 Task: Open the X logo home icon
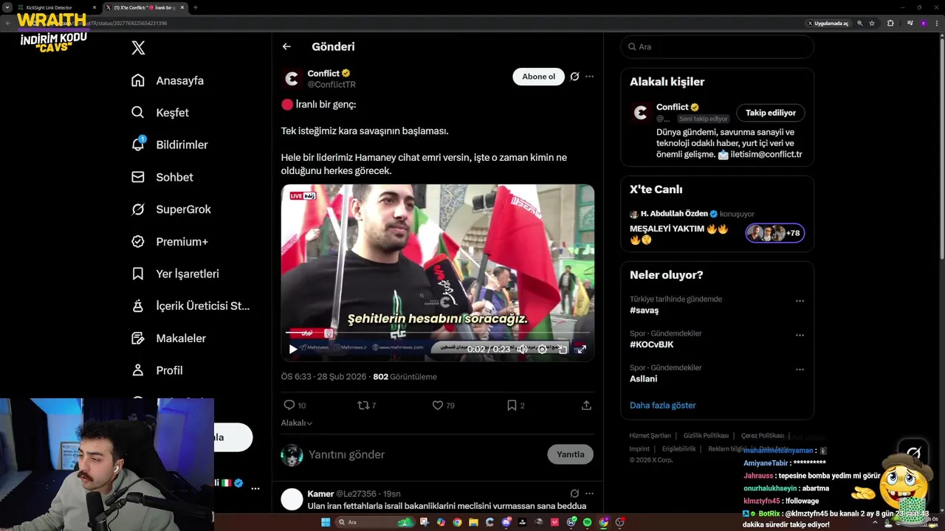[x=138, y=48]
